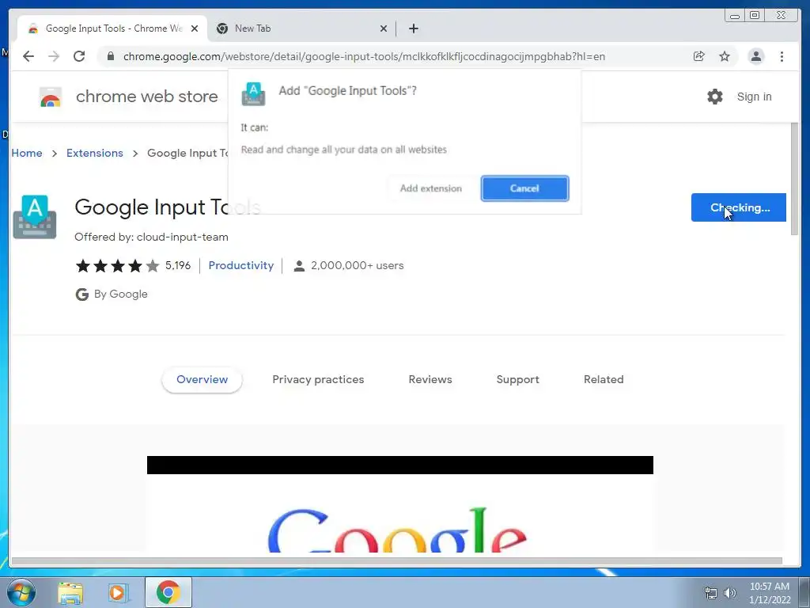Switch to the Google Input Tools tab
Image resolution: width=810 pixels, height=608 pixels.
click(x=112, y=28)
